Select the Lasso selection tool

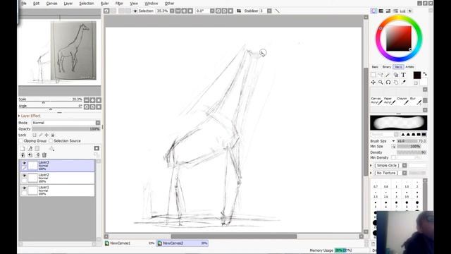[381, 75]
